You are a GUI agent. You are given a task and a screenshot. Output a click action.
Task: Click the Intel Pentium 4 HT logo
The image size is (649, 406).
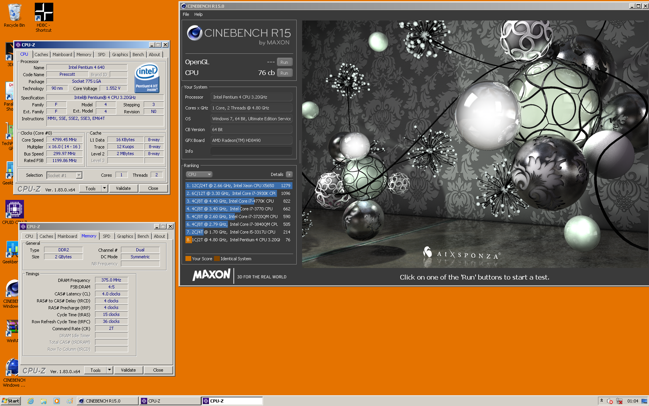(147, 79)
